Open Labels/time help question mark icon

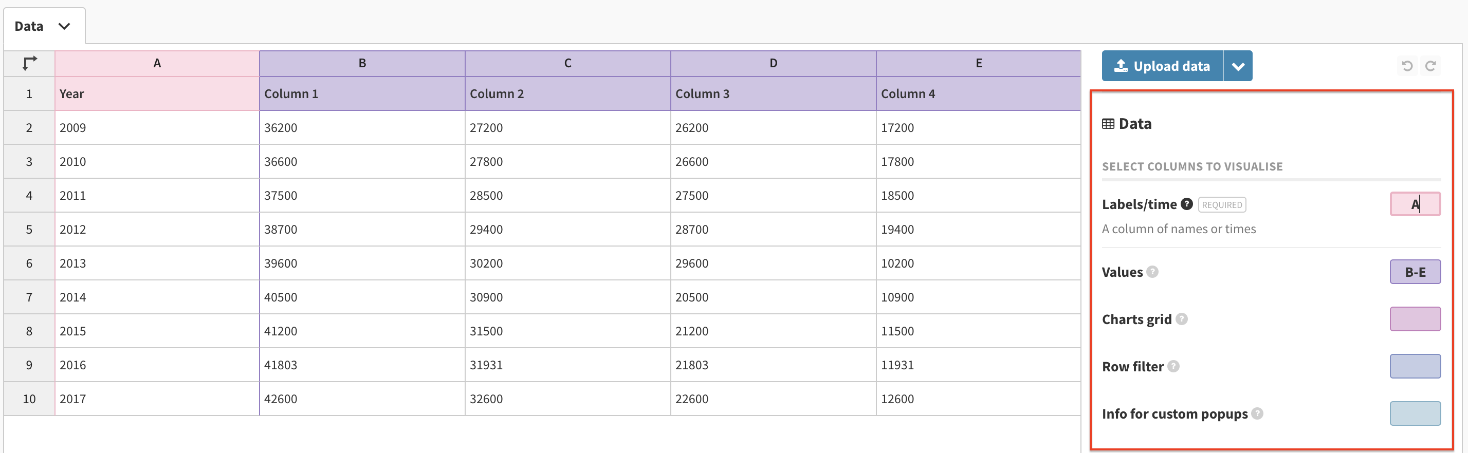pos(1186,204)
